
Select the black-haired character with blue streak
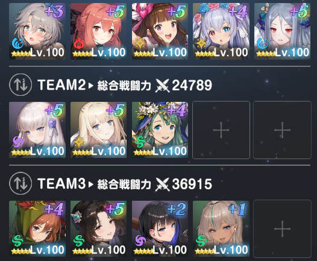coord(160,228)
